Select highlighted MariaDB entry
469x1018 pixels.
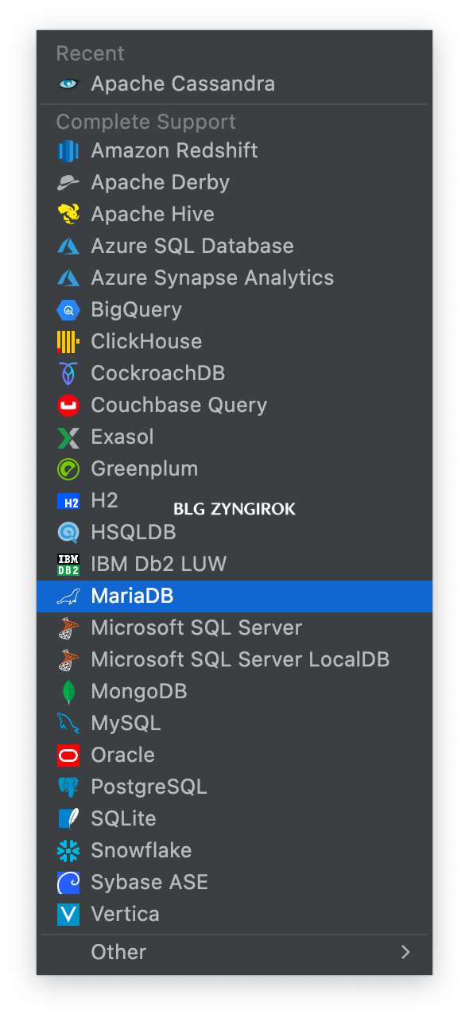234,596
